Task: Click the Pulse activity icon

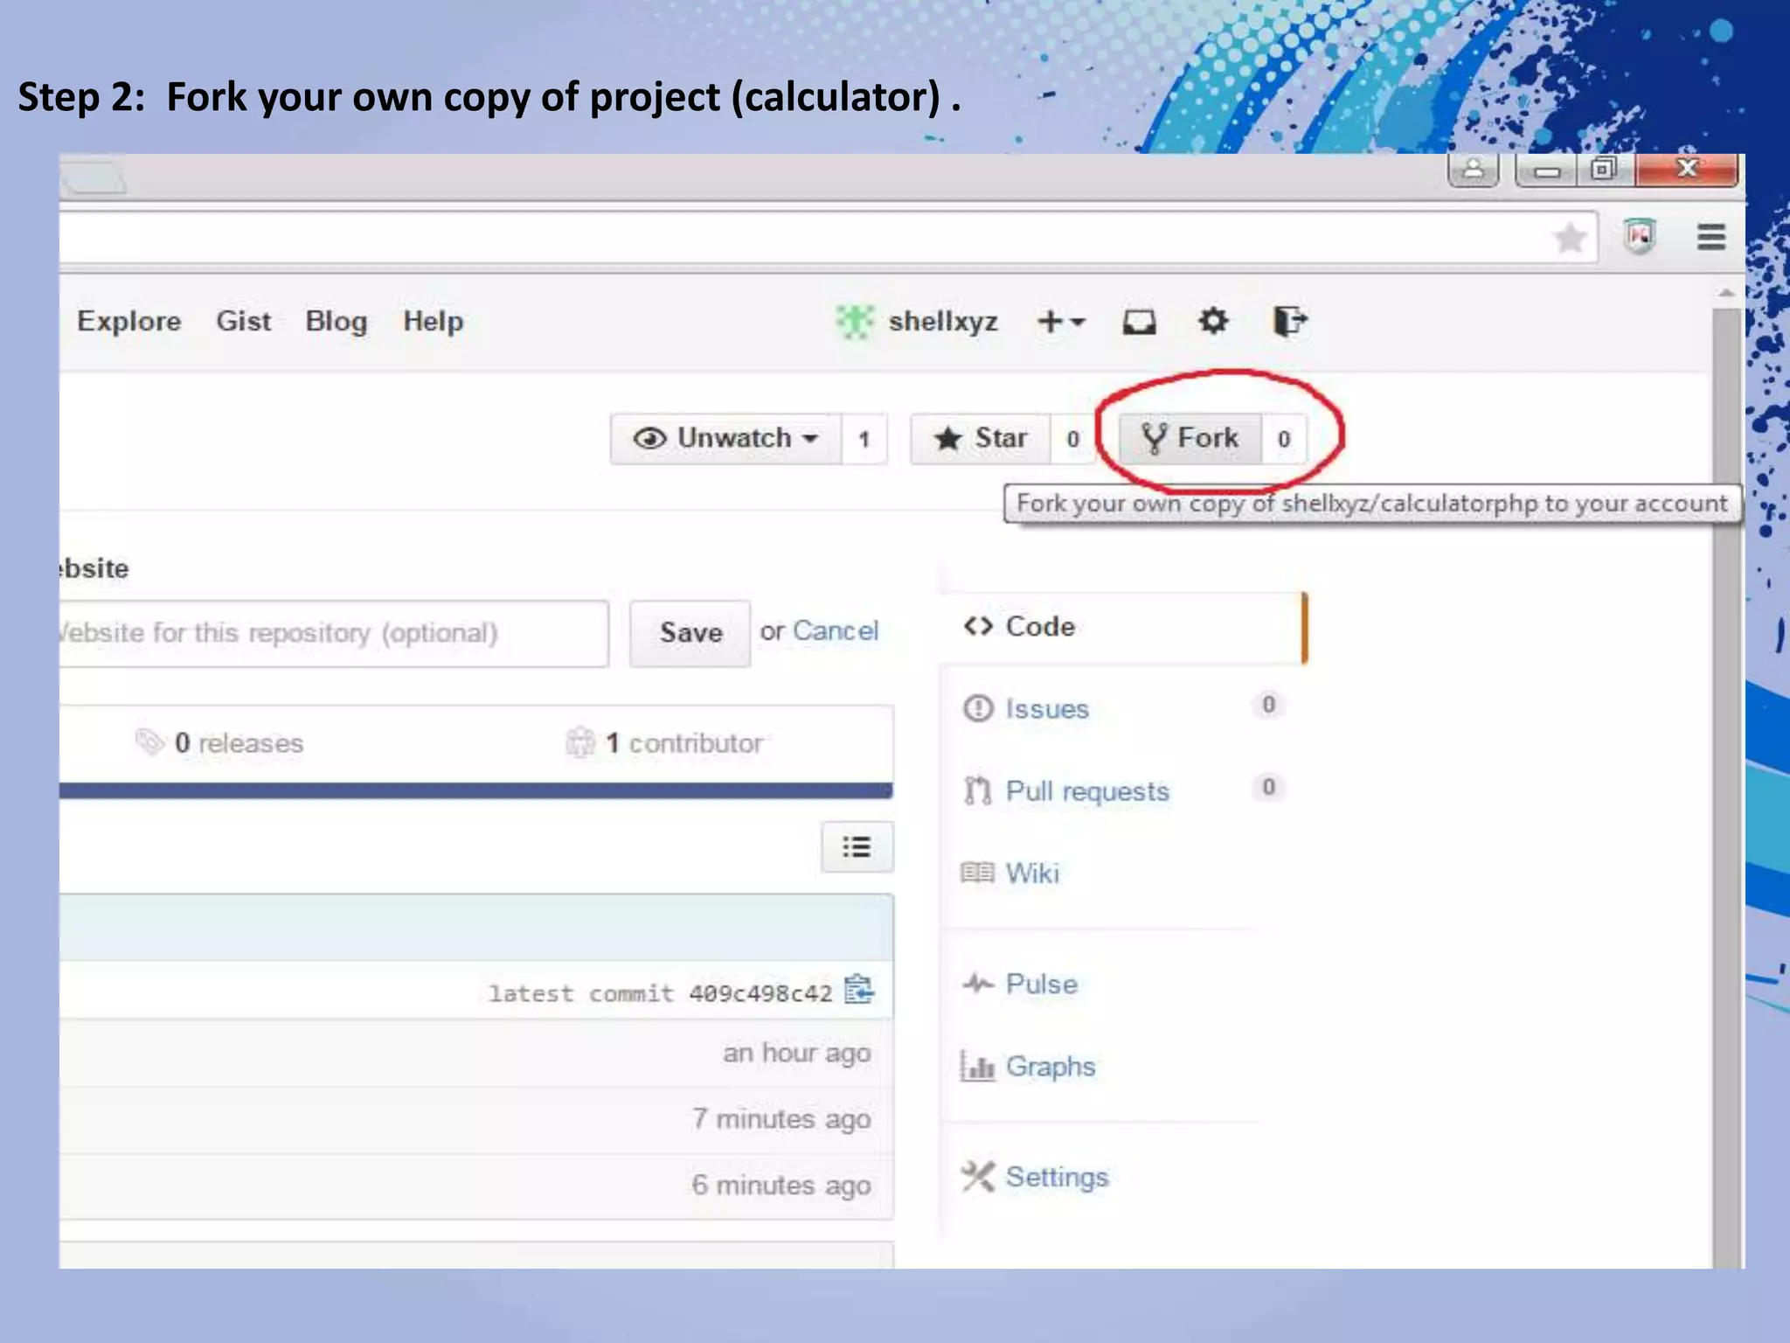Action: click(978, 984)
